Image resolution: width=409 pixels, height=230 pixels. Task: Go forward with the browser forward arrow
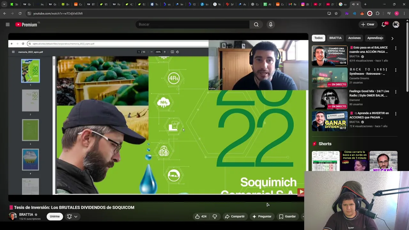(x=12, y=13)
